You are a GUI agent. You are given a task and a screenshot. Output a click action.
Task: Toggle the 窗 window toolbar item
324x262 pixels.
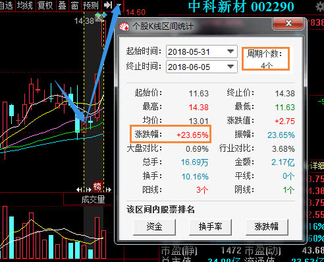pyautogui.click(x=74, y=5)
